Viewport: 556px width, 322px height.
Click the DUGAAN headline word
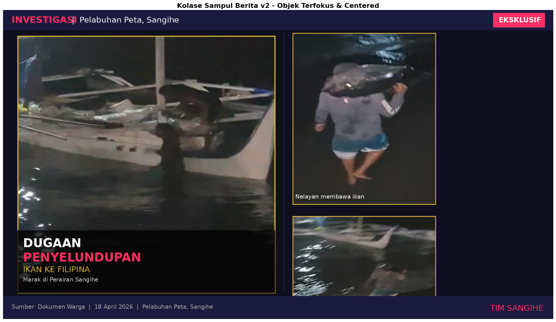[52, 243]
